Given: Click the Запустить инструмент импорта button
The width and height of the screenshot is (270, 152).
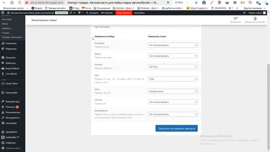Looking at the screenshot, I should (176, 128).
